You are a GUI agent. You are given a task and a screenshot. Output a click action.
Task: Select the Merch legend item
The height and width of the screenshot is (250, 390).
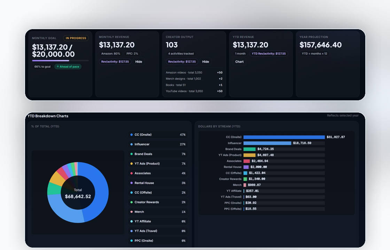pos(158,212)
